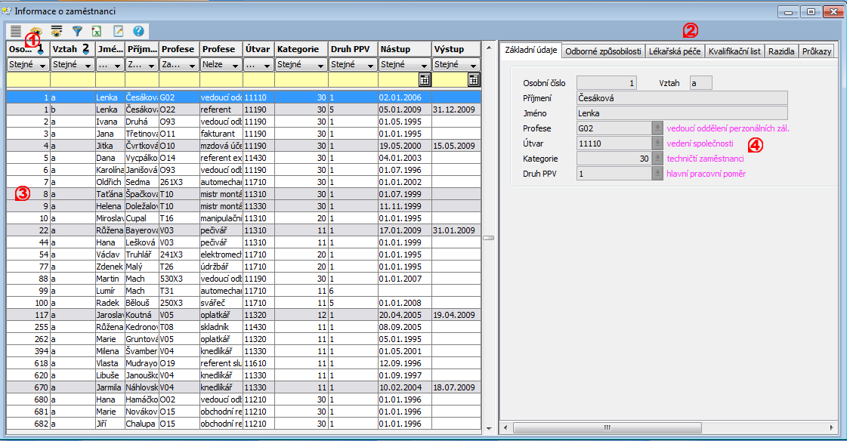Click the Útvar column header
This screenshot has width=847, height=441.
258,49
